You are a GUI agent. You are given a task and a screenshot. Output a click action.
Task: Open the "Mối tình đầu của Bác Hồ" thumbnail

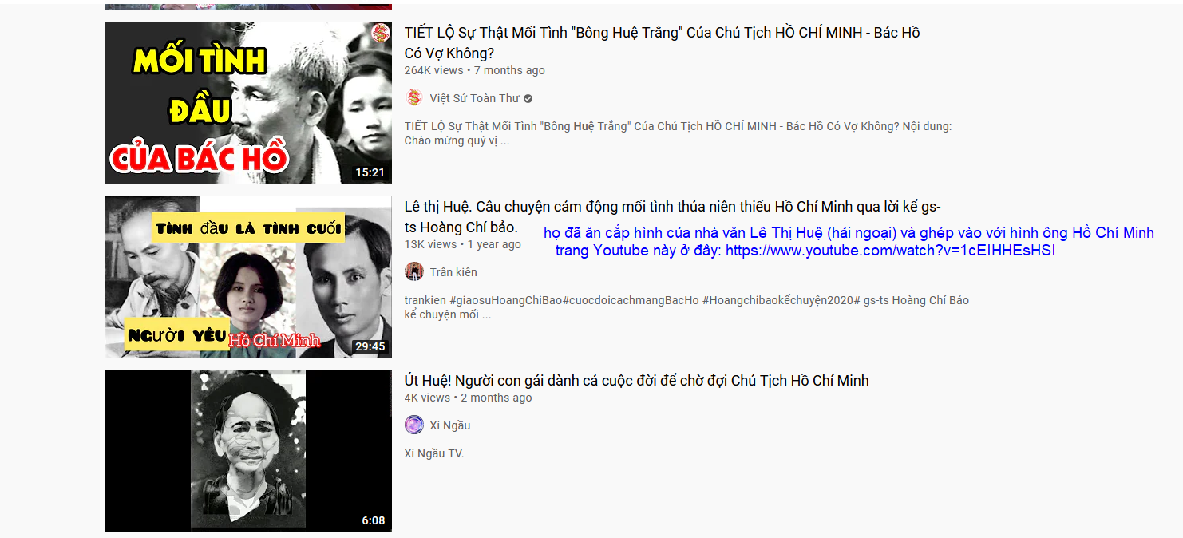[x=248, y=103]
